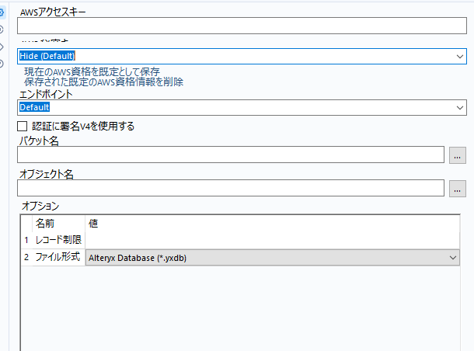Click row number 2 in options table
The image size is (474, 351).
pyautogui.click(x=26, y=257)
